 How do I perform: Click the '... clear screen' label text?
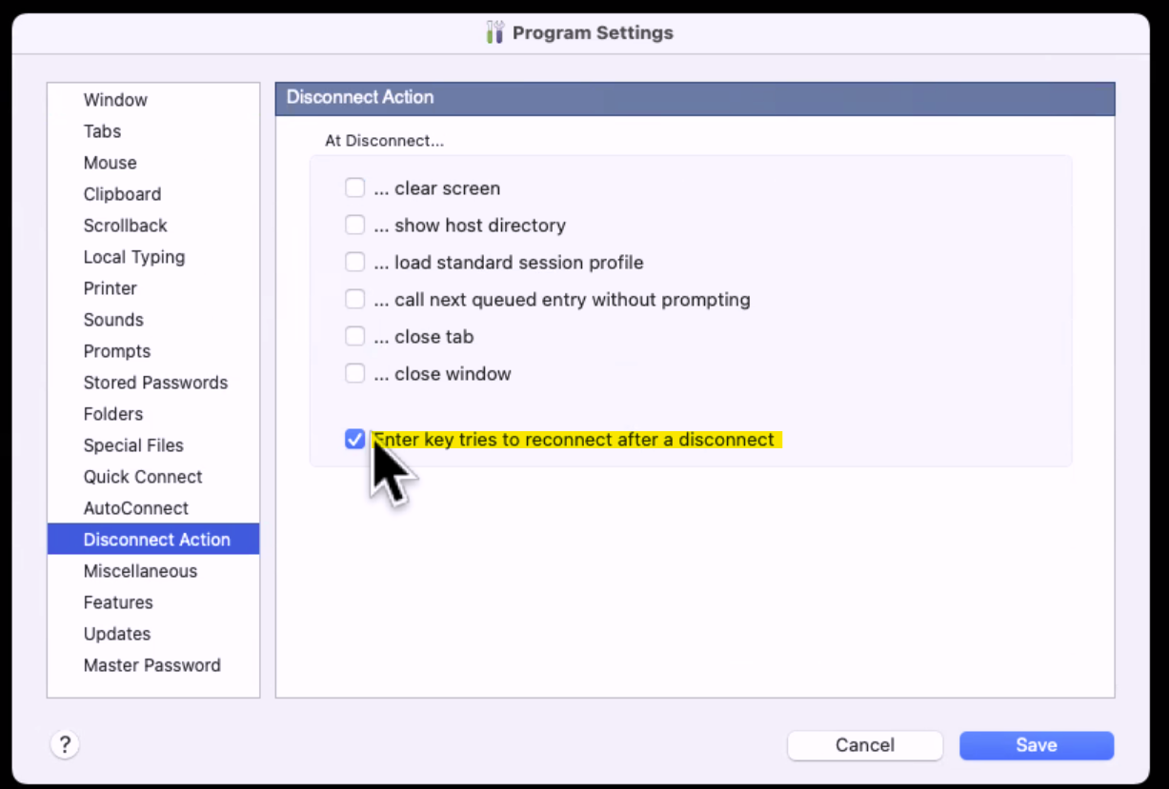436,188
